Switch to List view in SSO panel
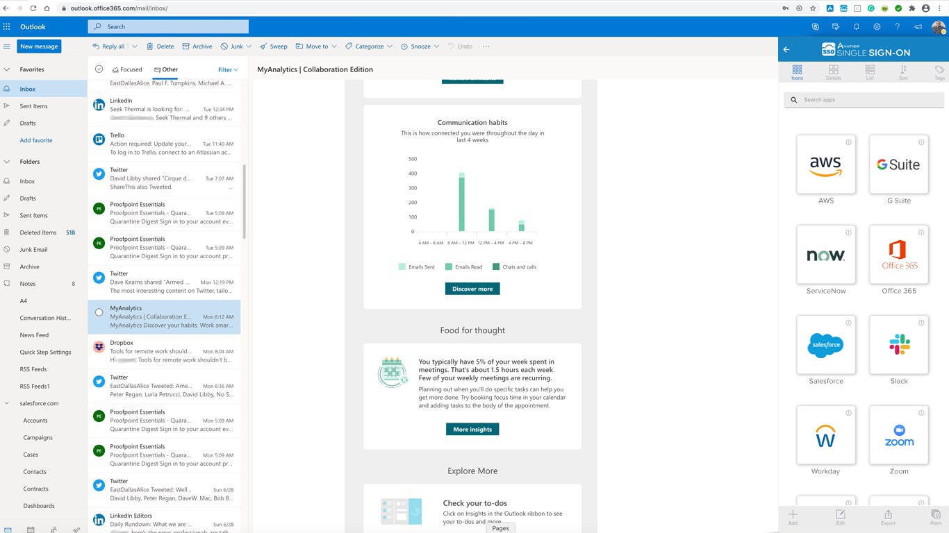The width and height of the screenshot is (949, 533). (x=870, y=72)
